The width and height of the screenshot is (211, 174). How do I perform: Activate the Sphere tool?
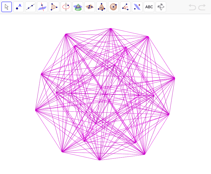click(113, 7)
